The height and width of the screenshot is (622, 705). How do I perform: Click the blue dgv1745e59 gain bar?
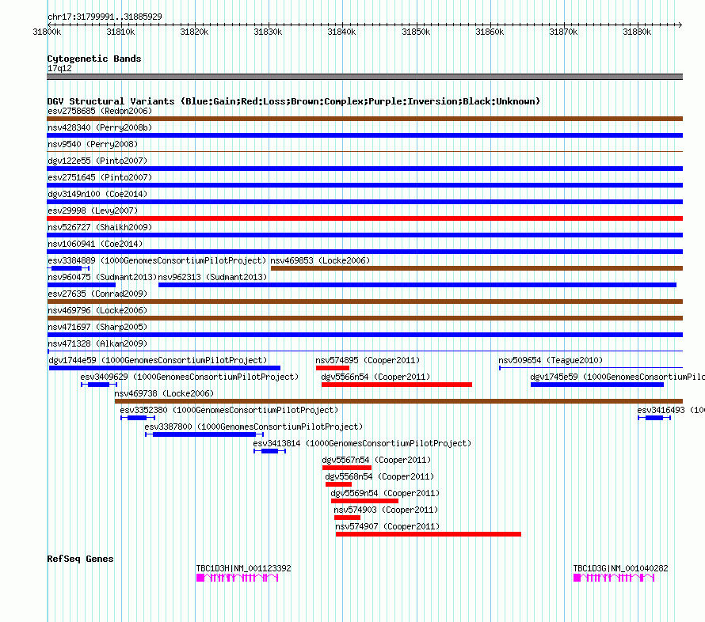pyautogui.click(x=597, y=385)
